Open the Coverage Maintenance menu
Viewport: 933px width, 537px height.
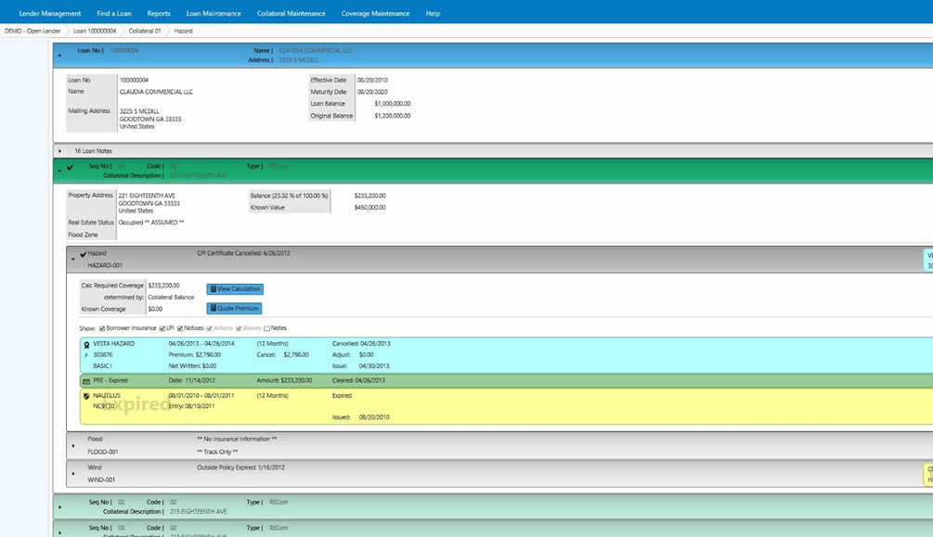coord(375,13)
